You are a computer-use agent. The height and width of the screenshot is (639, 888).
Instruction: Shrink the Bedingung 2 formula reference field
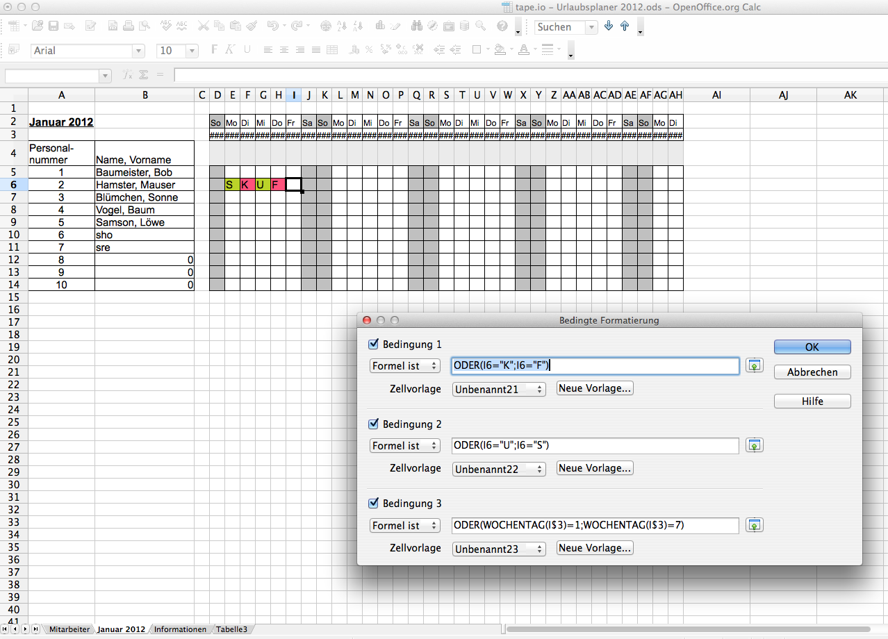(755, 445)
